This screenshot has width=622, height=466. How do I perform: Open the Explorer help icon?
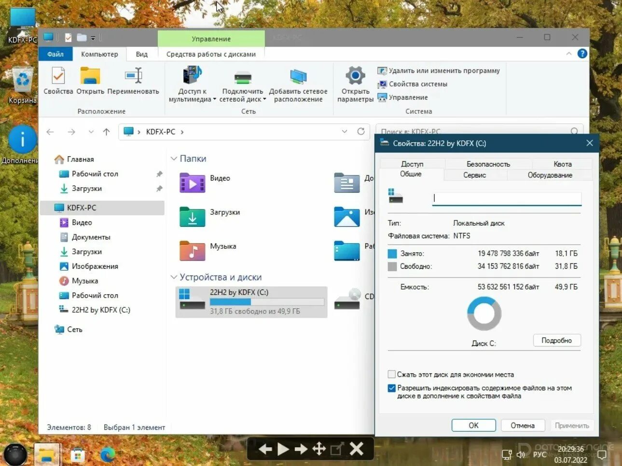pos(582,54)
